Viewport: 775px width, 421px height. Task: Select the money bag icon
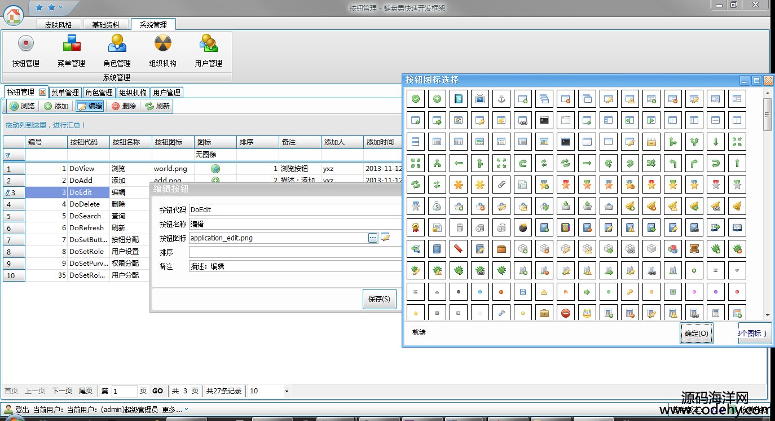click(x=437, y=207)
